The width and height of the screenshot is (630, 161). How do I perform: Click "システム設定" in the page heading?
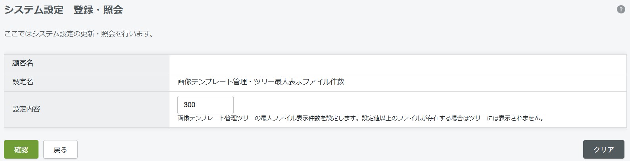pyautogui.click(x=34, y=10)
